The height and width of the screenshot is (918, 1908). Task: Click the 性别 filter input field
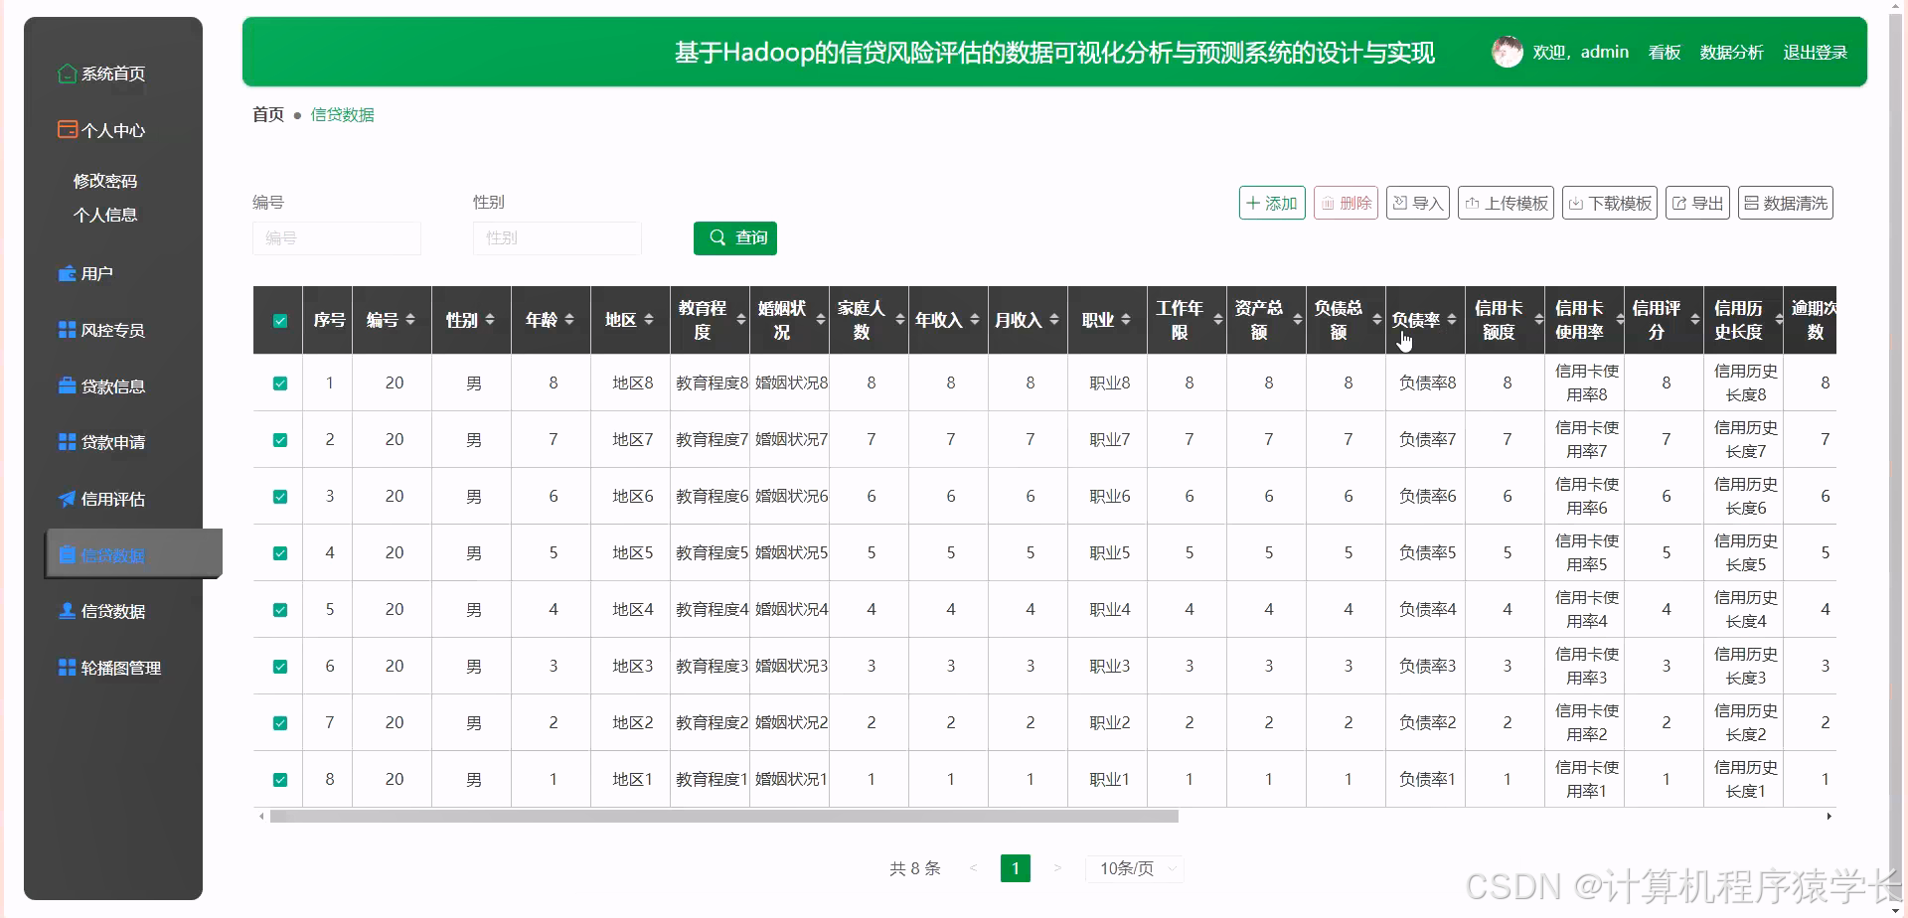556,238
